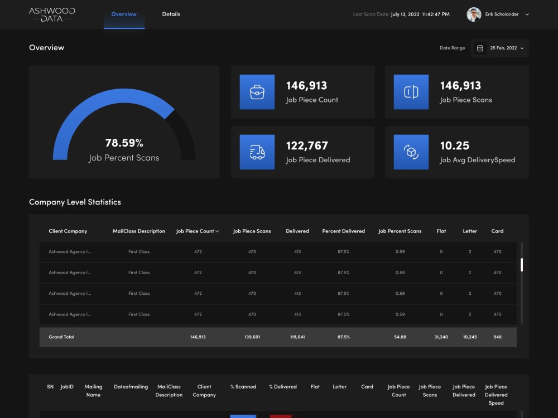Click the 122,767 Job Piece Delivered value
The image size is (558, 418).
[x=307, y=145]
